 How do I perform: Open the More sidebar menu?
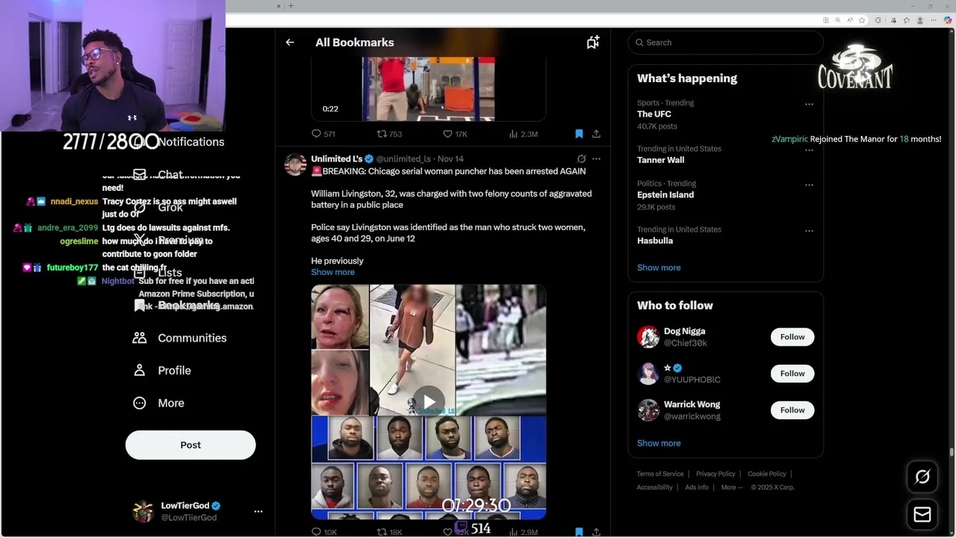click(x=158, y=403)
